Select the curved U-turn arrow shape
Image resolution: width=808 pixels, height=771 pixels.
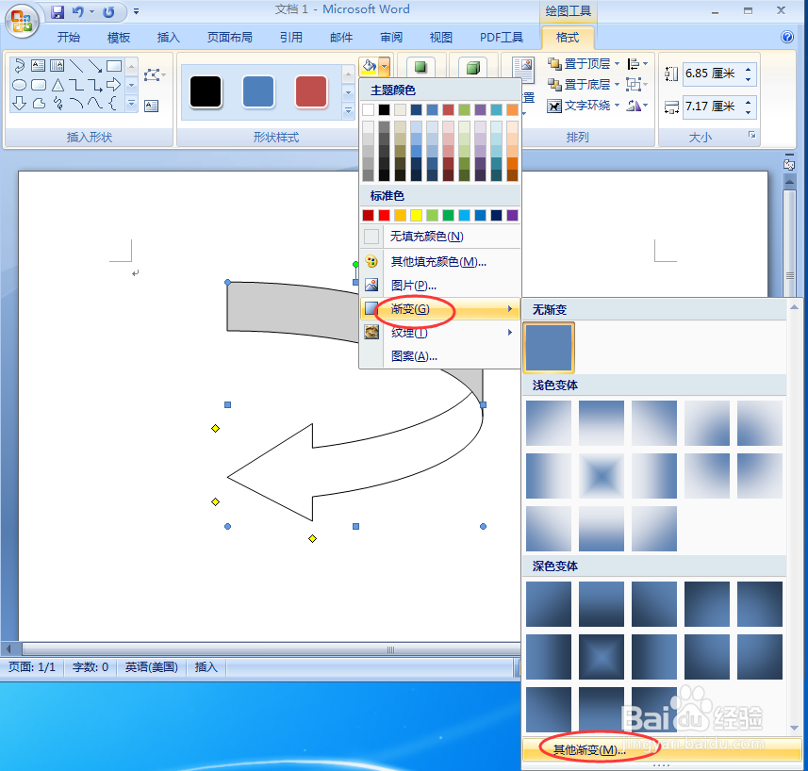[19, 65]
